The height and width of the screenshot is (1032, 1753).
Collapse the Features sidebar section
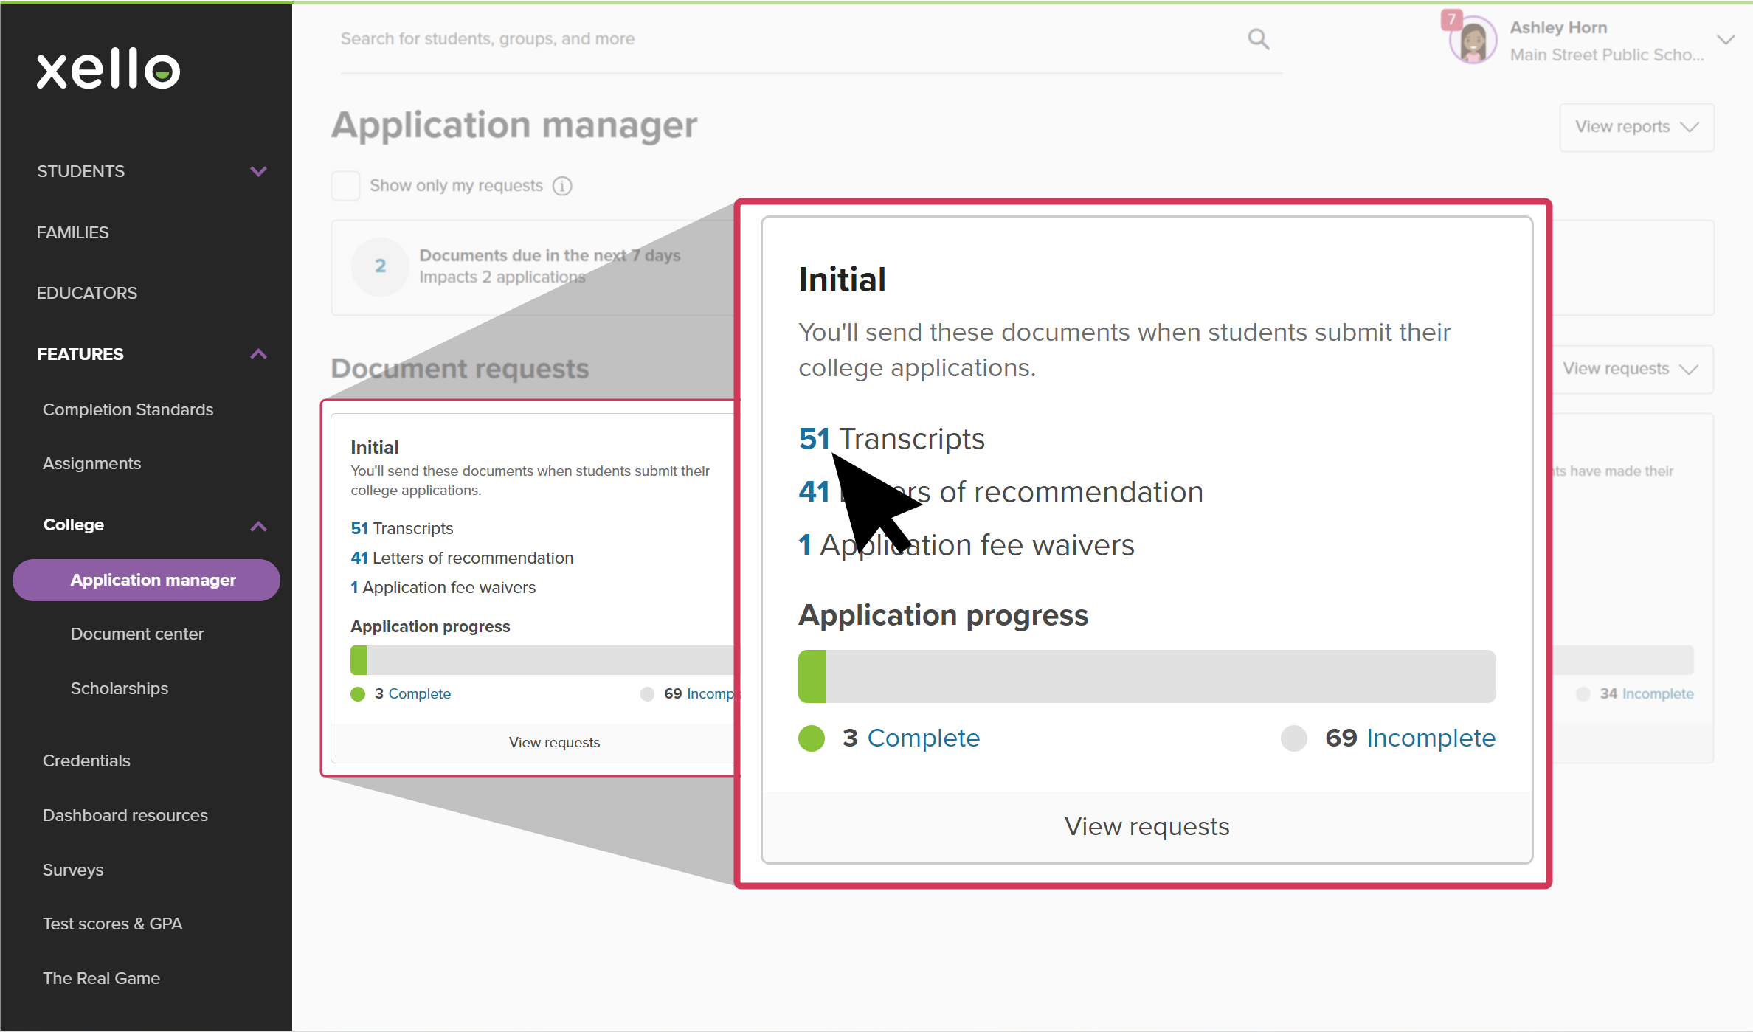tap(258, 354)
